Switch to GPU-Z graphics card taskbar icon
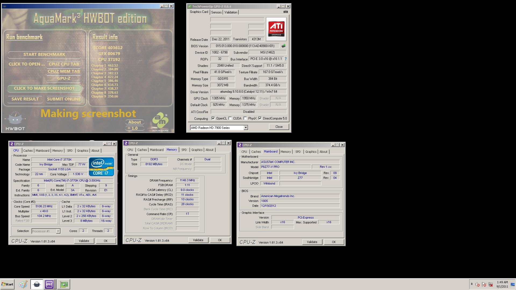The width and height of the screenshot is (516, 290). click(x=64, y=284)
